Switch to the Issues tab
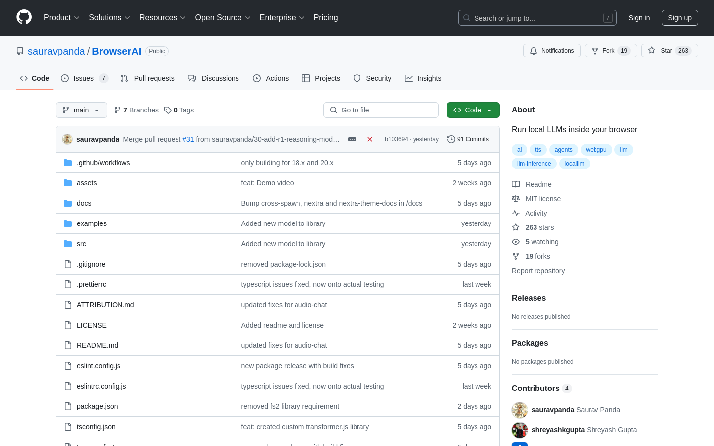714x446 pixels. 84,78
